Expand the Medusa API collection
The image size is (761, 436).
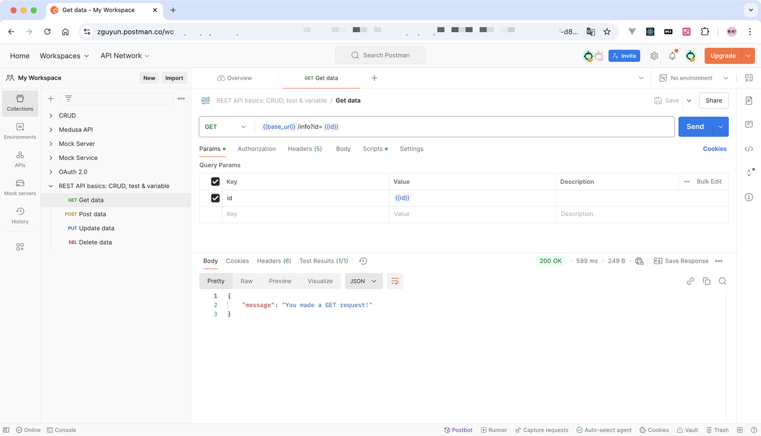[x=51, y=130]
